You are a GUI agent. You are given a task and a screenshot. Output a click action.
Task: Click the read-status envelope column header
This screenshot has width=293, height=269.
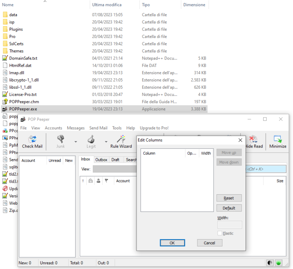[x=91, y=181]
